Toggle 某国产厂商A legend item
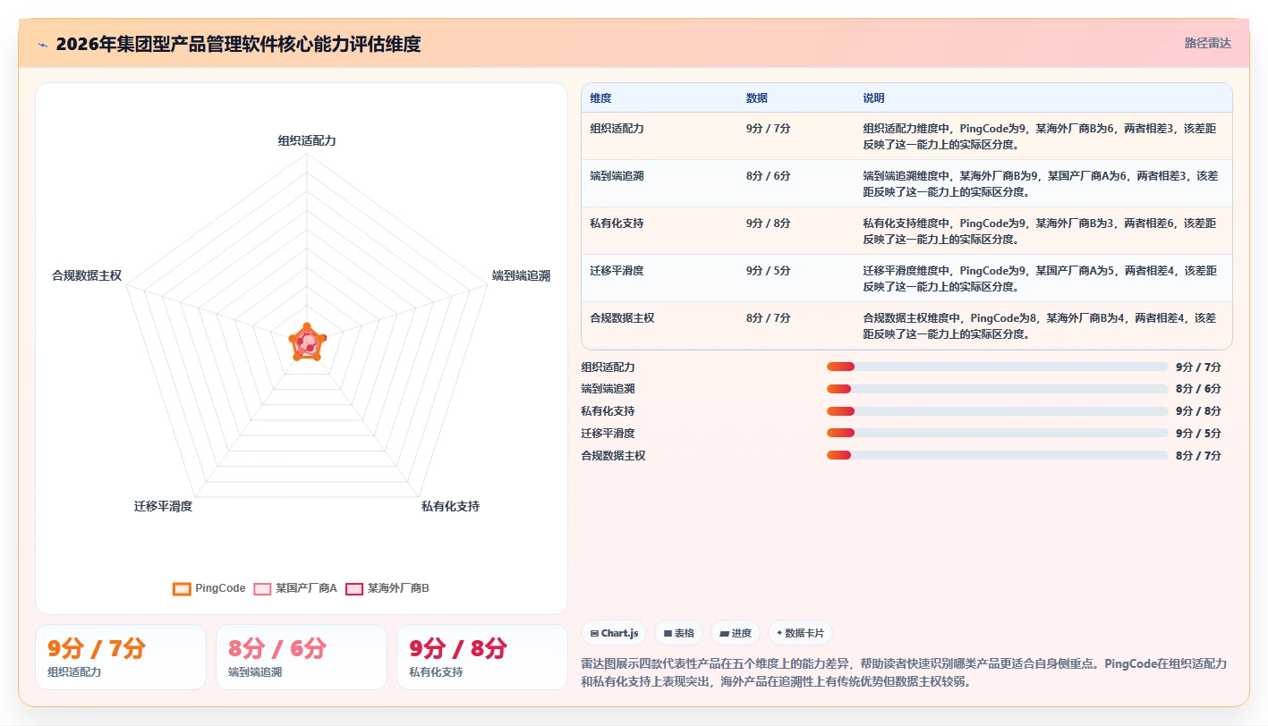The height and width of the screenshot is (726, 1268). [294, 588]
